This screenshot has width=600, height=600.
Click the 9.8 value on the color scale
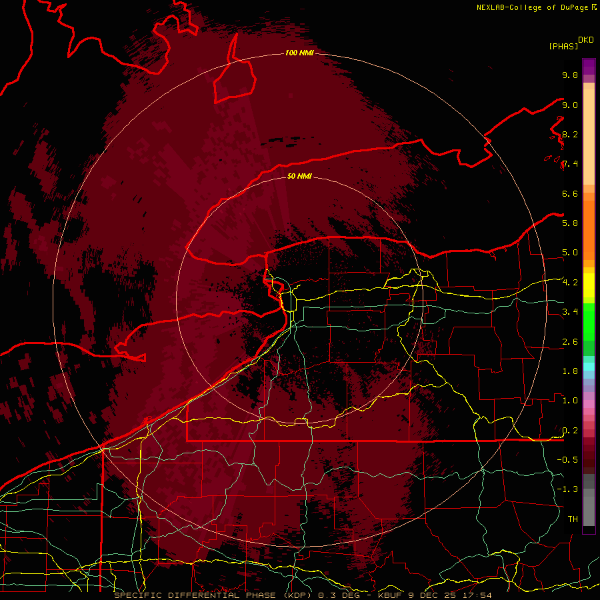pyautogui.click(x=570, y=75)
